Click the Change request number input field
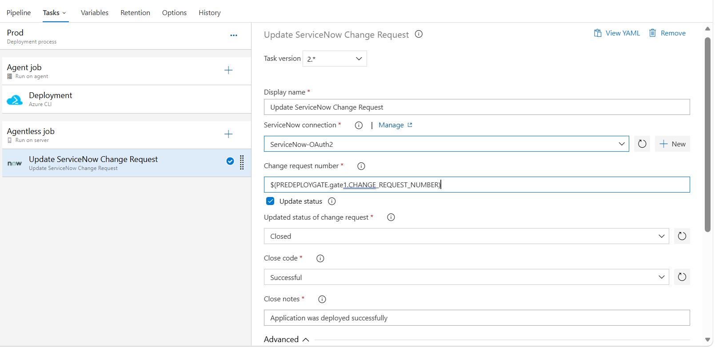 pyautogui.click(x=477, y=185)
